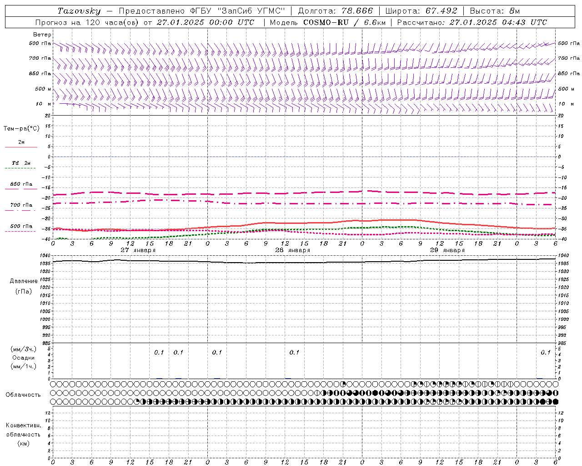
Task: Click the "Осадки" precipitation panel label
Action: [24, 358]
